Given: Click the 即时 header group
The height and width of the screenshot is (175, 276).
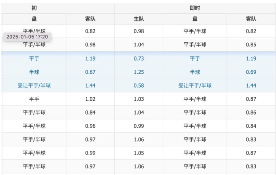Looking at the screenshot, I should [195, 8].
